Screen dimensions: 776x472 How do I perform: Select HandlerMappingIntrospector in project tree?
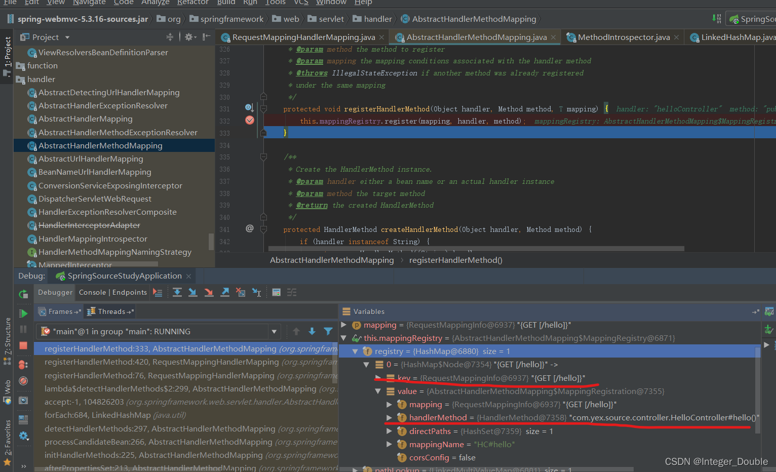(93, 239)
